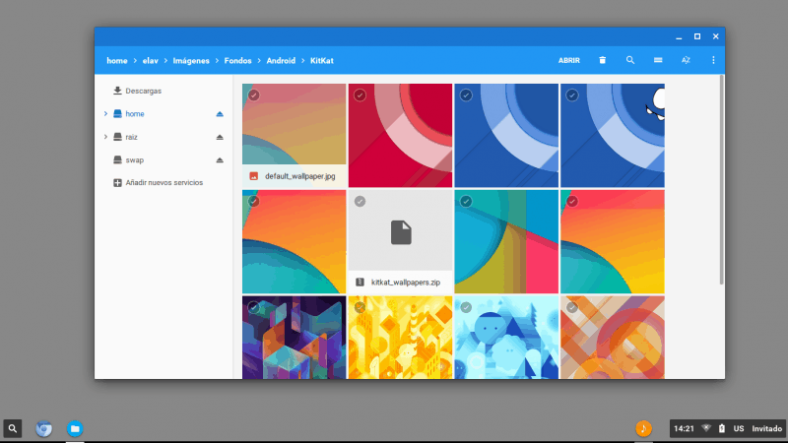Viewport: 788px width, 443px height.
Task: Delete selection with the trash icon
Action: tap(602, 60)
